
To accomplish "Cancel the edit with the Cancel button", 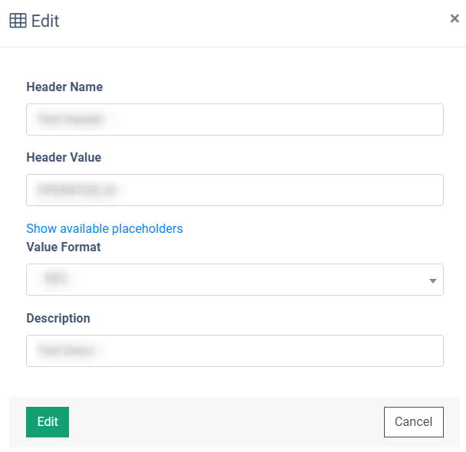I will tap(414, 422).
